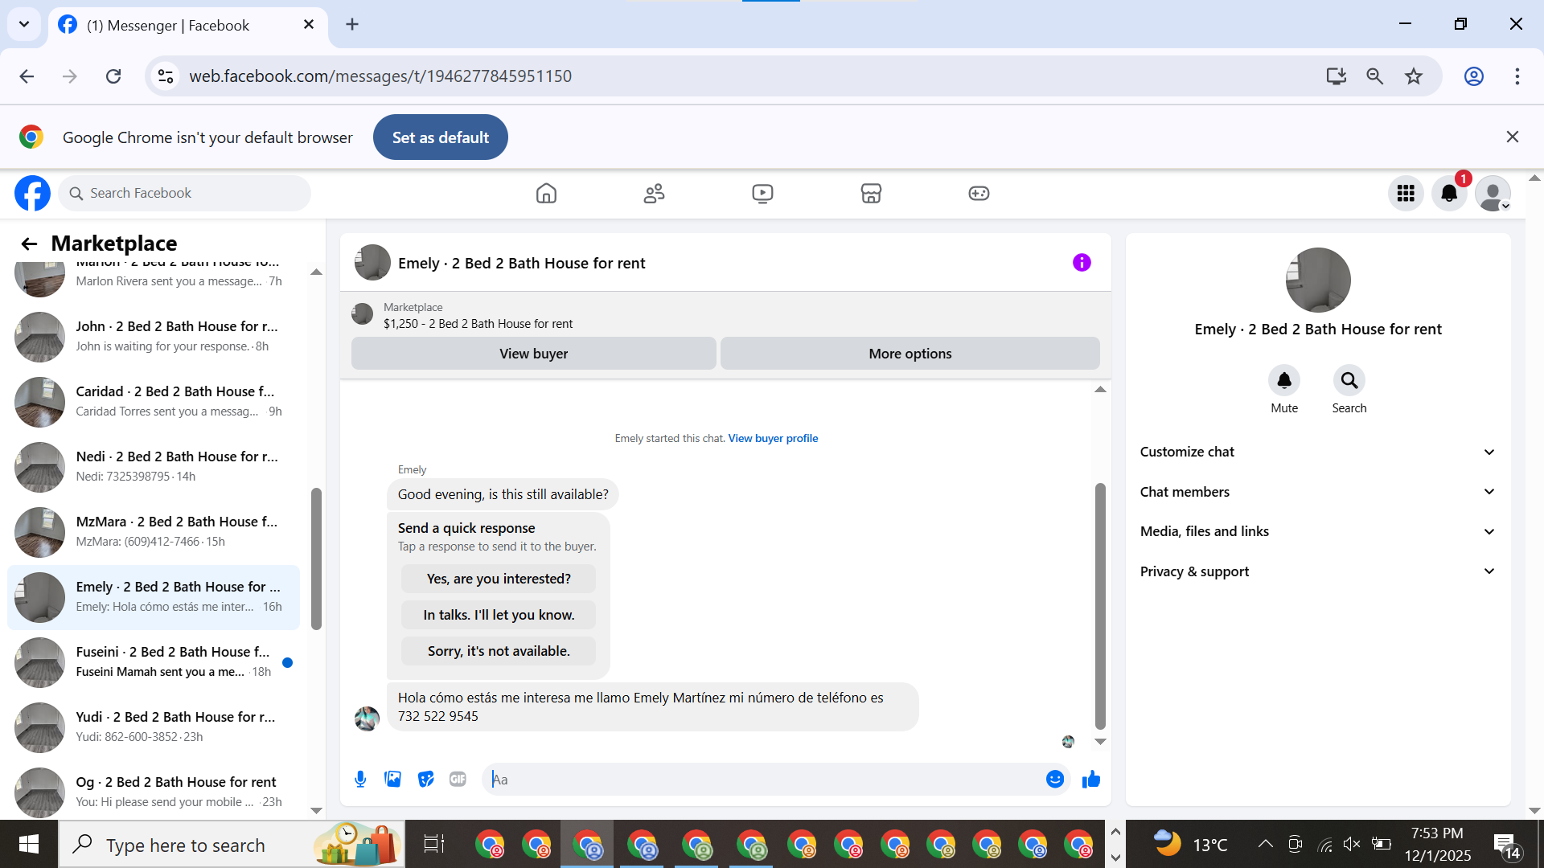Go back from Marketplace chat list

pyautogui.click(x=29, y=244)
